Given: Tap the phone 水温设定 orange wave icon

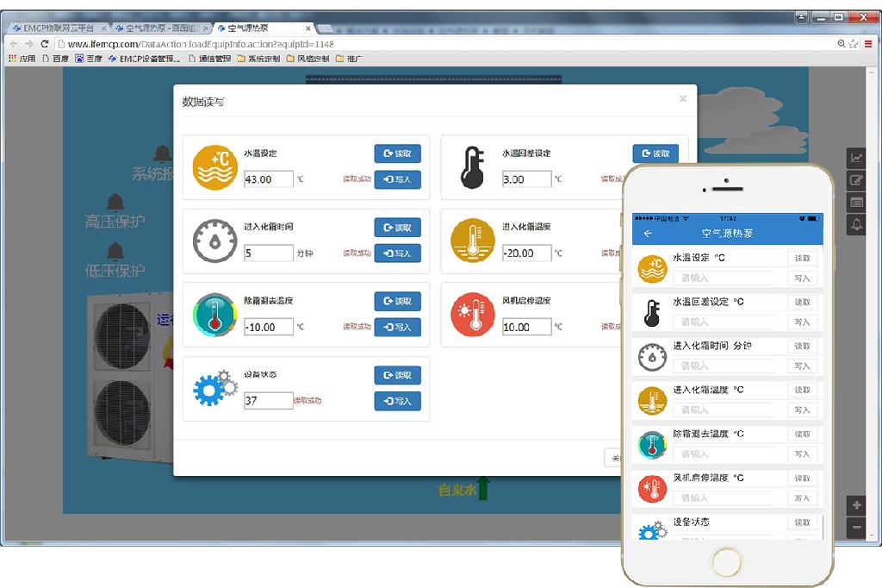Looking at the screenshot, I should pyautogui.click(x=653, y=269).
